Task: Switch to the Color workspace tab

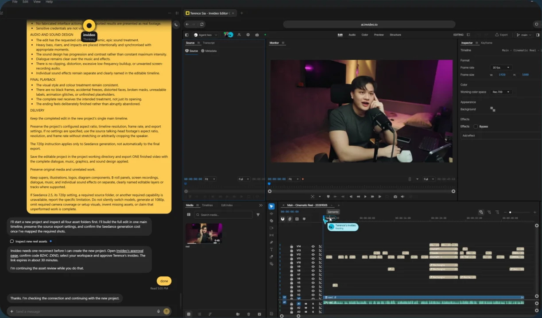Action: (365, 35)
